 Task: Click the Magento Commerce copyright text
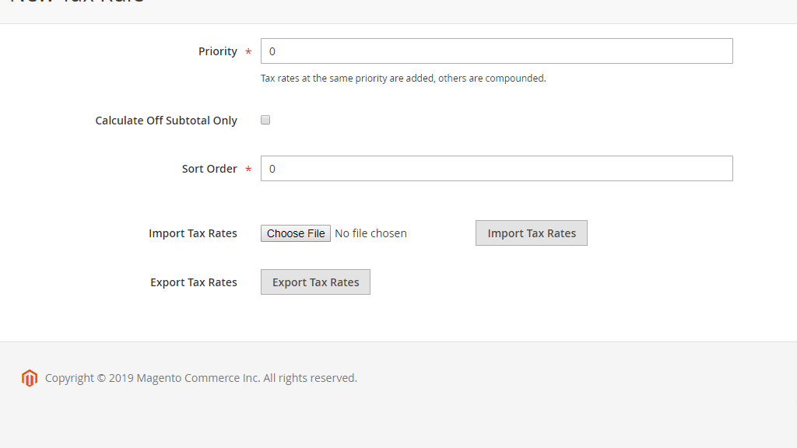tap(201, 378)
